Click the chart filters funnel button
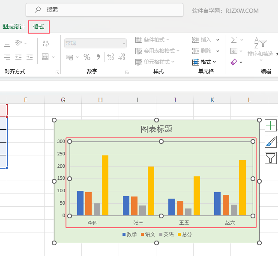278x256 pixels. coord(271,158)
